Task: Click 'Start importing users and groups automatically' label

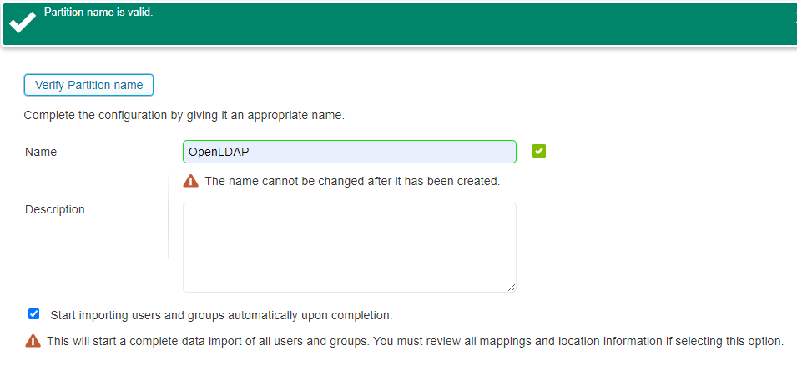Action: 221,315
